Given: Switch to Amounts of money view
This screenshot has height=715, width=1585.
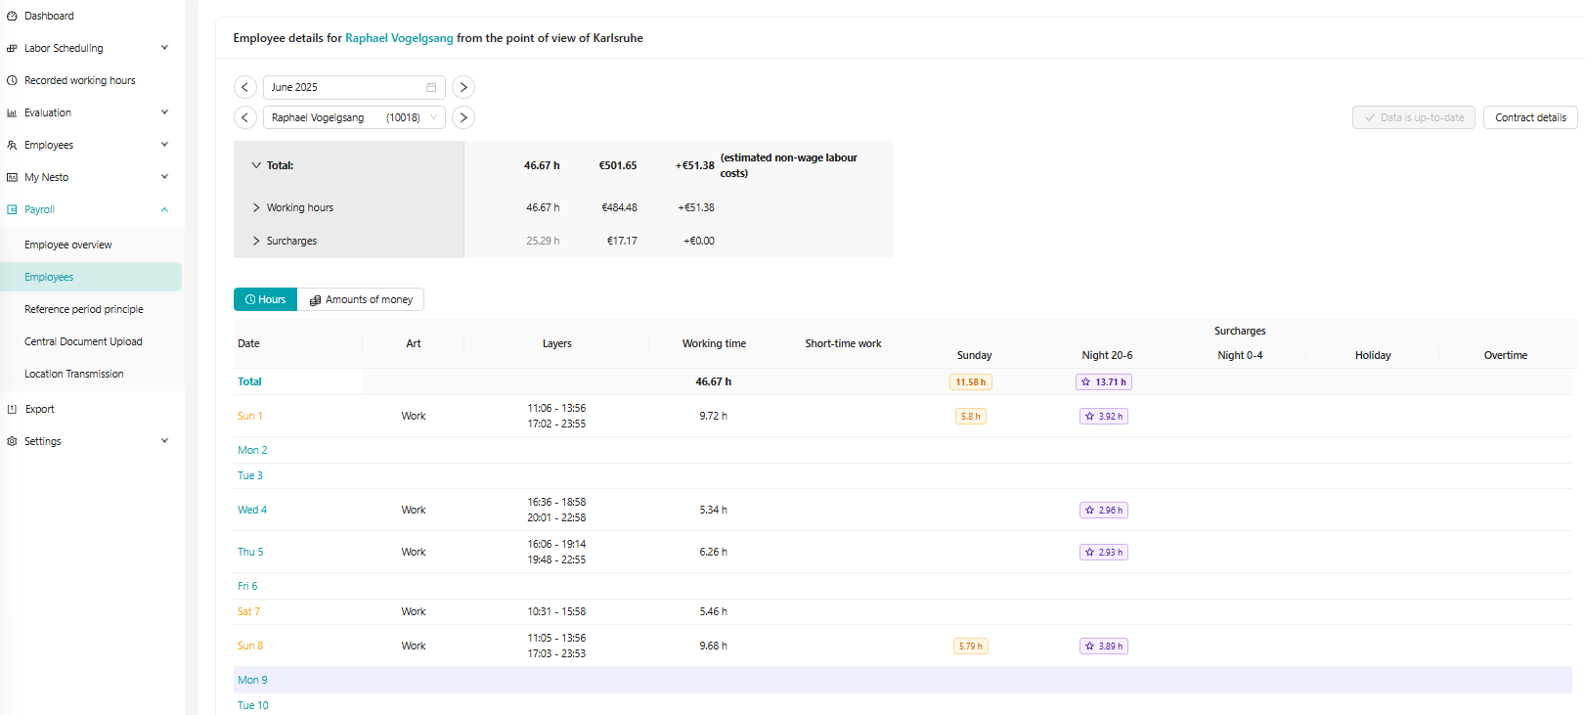Looking at the screenshot, I should point(361,299).
